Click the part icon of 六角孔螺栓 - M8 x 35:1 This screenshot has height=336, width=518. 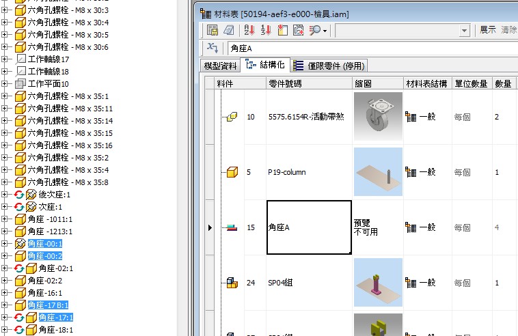(x=21, y=96)
